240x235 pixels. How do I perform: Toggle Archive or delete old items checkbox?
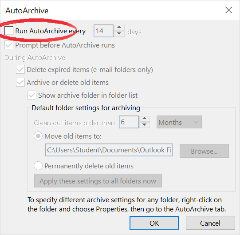coord(20,82)
